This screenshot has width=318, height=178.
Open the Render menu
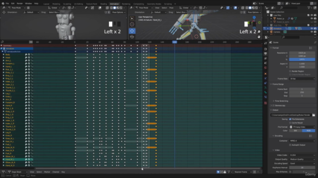pos(20,3)
